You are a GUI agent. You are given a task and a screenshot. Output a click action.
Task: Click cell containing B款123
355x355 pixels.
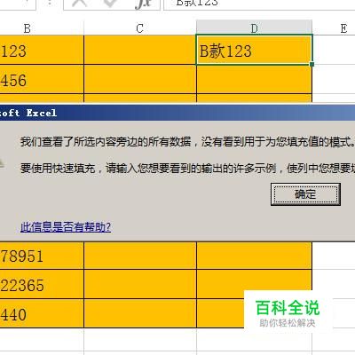(254, 50)
